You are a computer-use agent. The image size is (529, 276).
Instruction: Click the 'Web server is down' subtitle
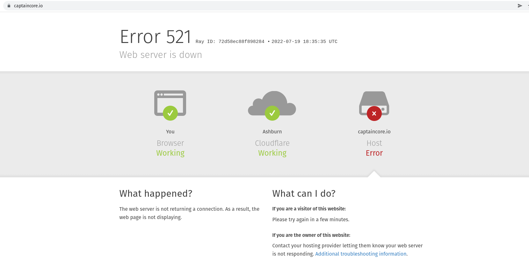coord(161,55)
